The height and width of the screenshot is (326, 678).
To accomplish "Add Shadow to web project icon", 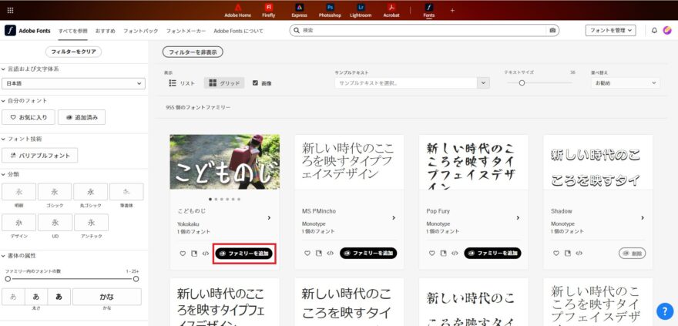I will 568,254.
